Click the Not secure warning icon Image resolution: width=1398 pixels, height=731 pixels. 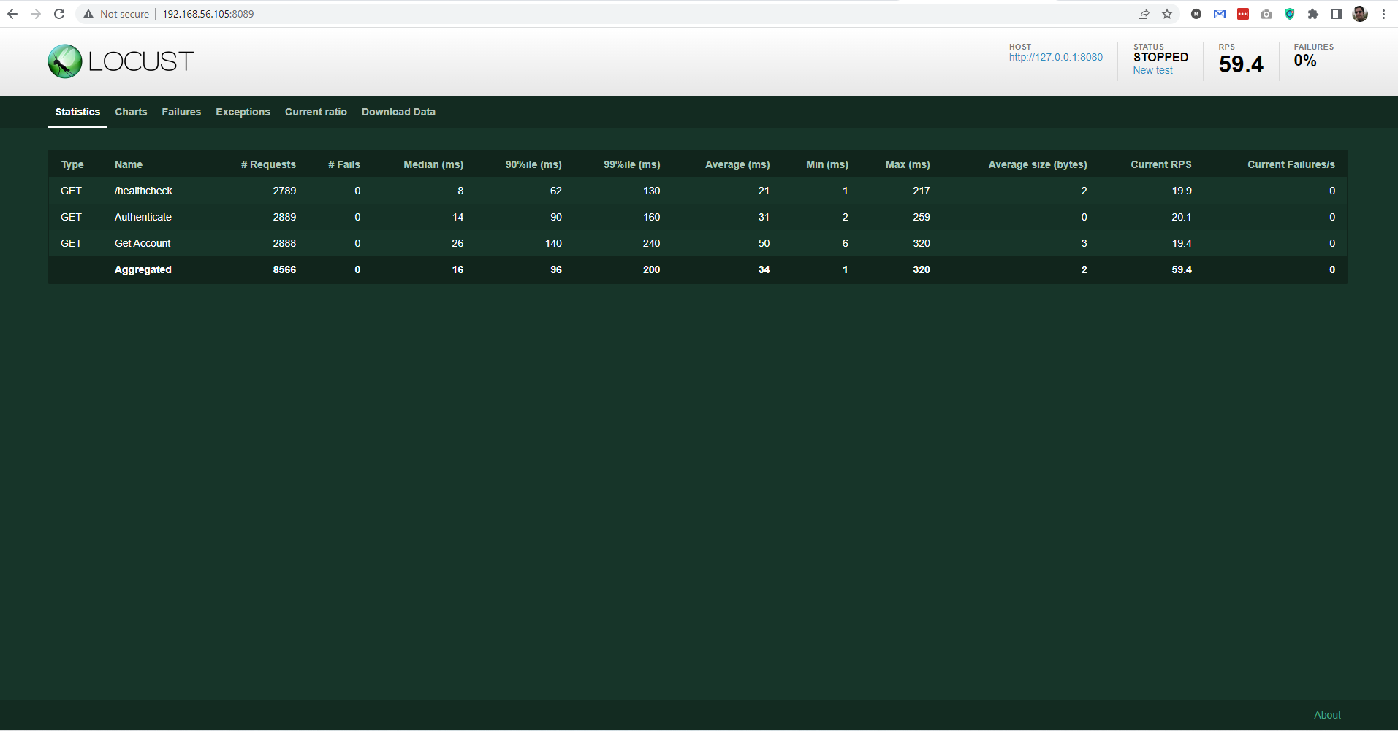88,14
